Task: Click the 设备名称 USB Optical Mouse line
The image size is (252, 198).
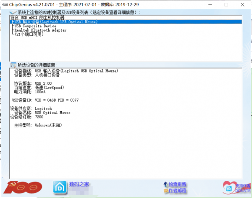Action: pos(42,113)
